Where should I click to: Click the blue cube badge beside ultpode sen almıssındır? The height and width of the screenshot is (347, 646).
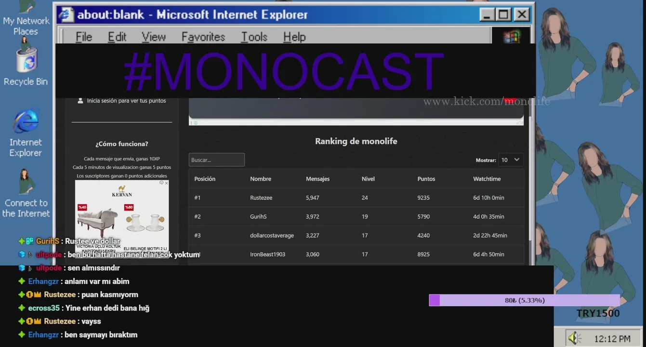coord(21,268)
